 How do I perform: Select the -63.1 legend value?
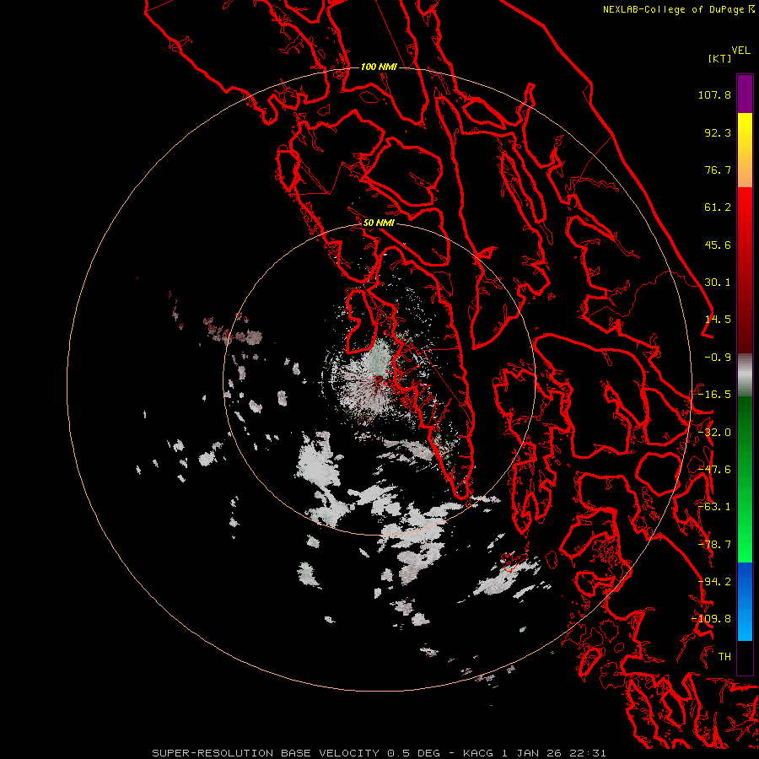714,507
